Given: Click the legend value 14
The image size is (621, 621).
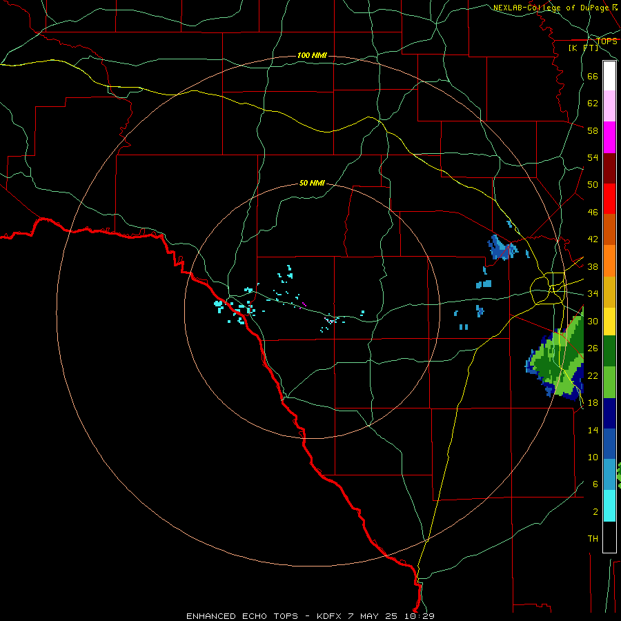Looking at the screenshot, I should pos(593,430).
